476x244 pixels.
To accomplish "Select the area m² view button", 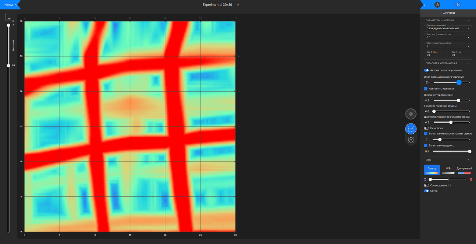I will coord(411,129).
